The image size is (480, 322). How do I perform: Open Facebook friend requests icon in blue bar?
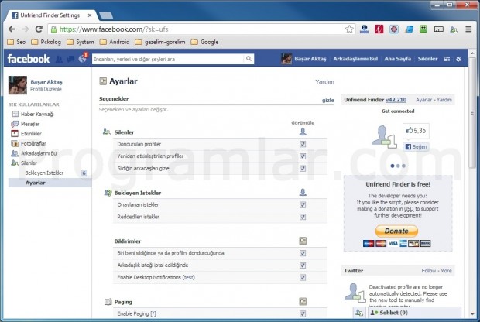(59, 59)
